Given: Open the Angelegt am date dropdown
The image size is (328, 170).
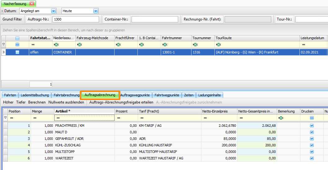Looking at the screenshot, I should coord(53,11).
